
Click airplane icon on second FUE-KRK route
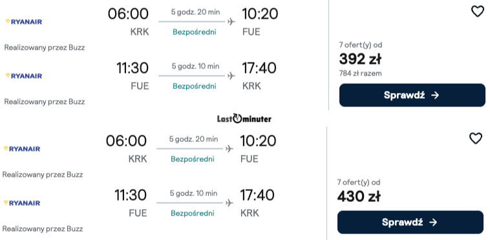click(229, 203)
